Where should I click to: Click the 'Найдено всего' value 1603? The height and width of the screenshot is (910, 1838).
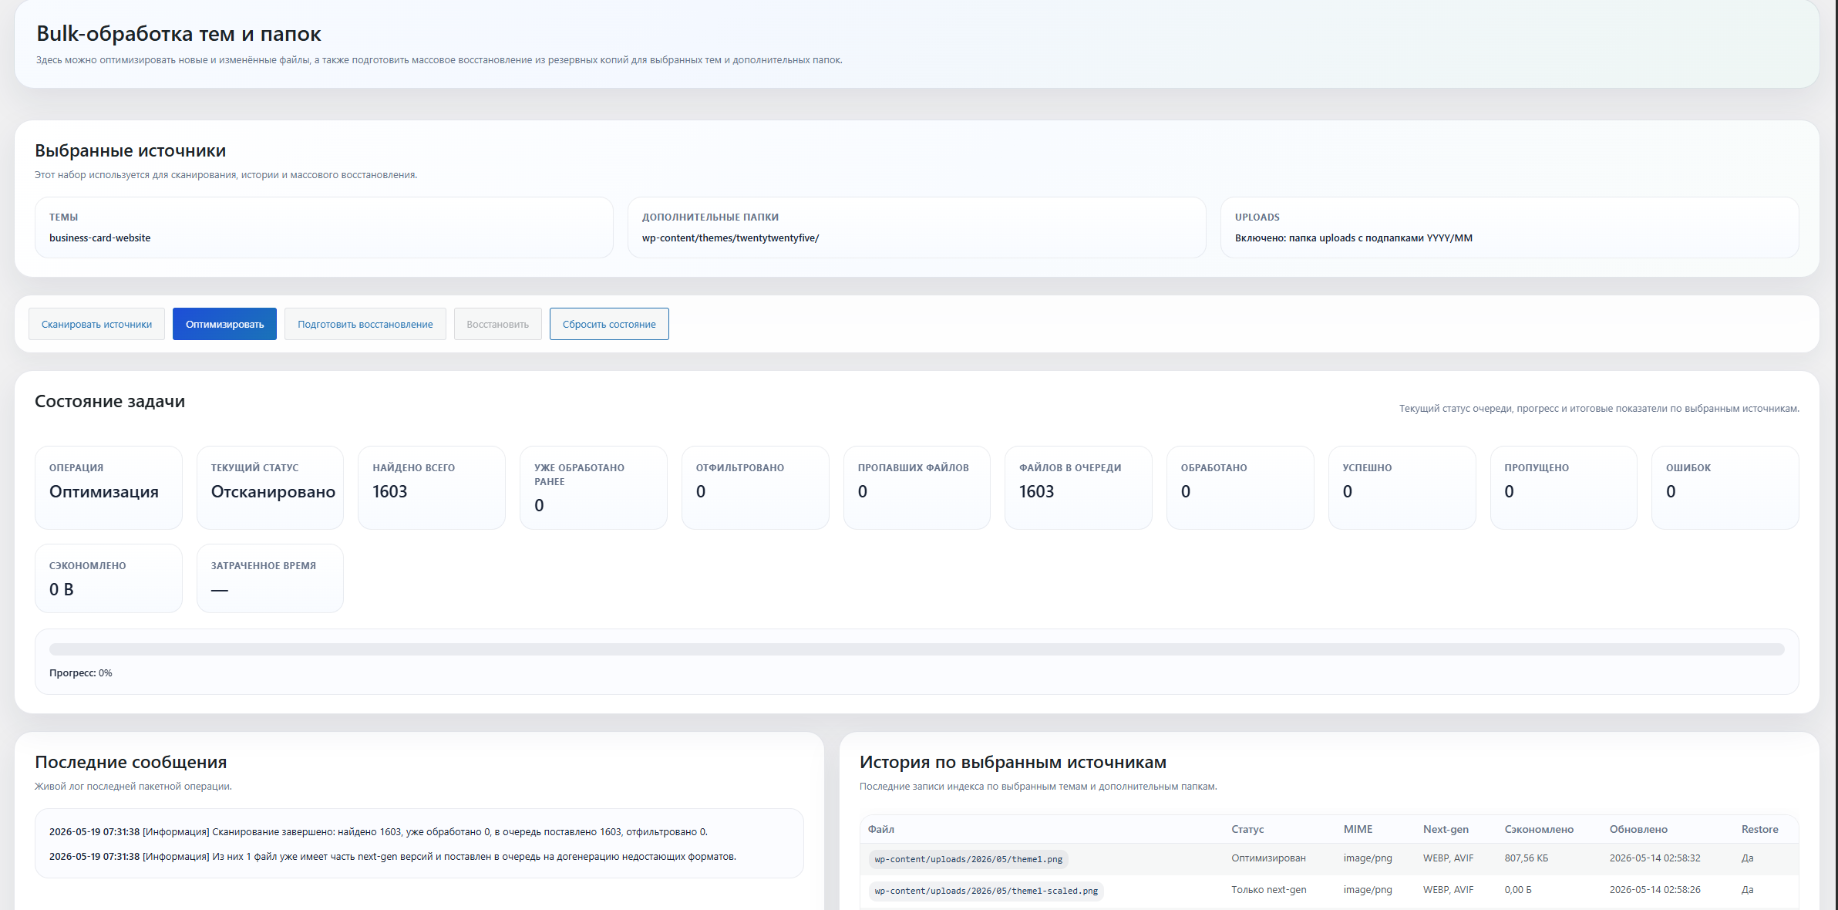coord(390,491)
